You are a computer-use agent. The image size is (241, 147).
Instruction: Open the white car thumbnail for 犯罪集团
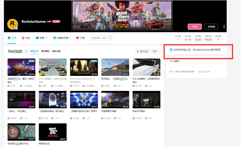147,67
